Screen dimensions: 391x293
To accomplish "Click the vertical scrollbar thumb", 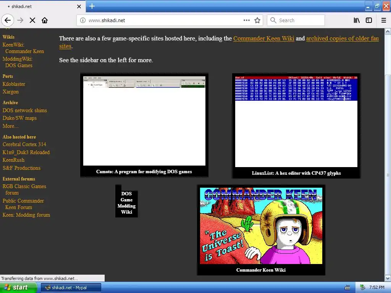I will click(x=388, y=174).
